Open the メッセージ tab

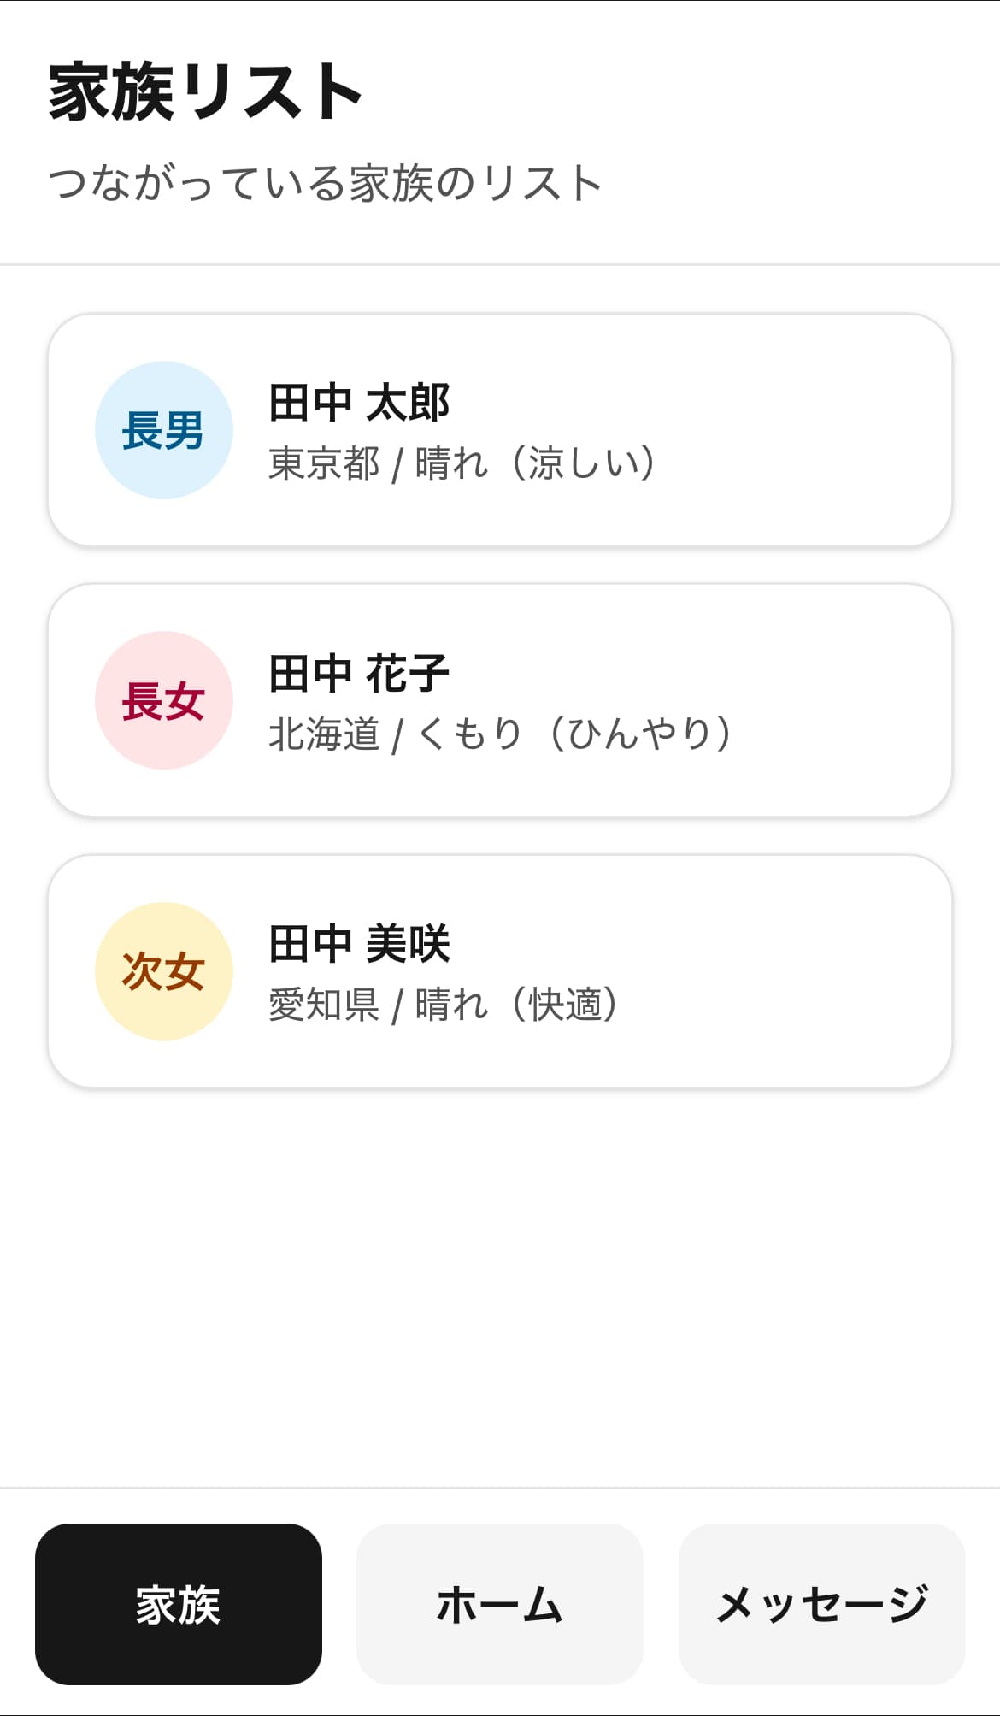point(821,1604)
